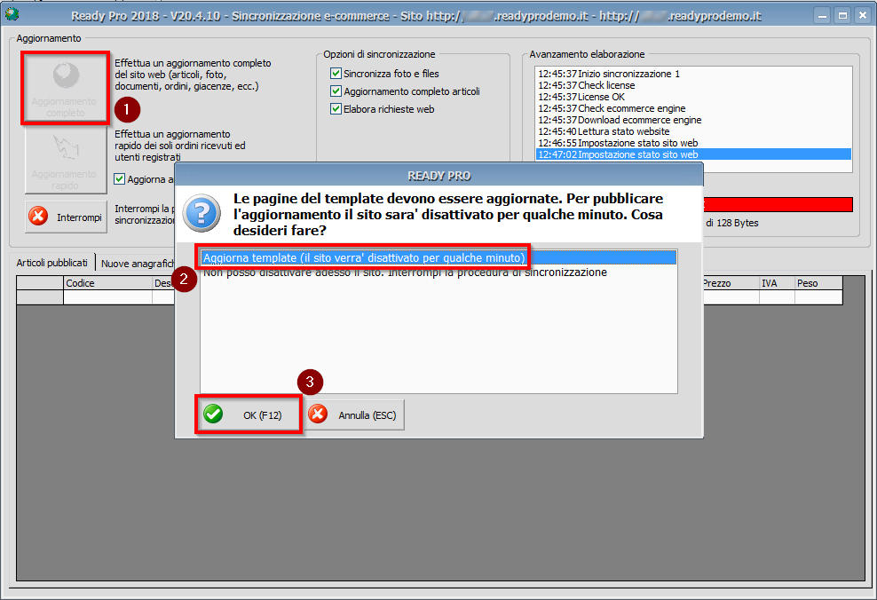The width and height of the screenshot is (877, 600).
Task: Switch to the Articoli pubblicati tab
Action: [52, 262]
